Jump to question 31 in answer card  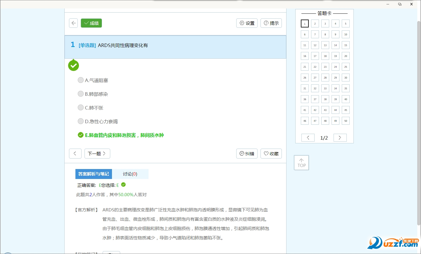tap(305, 88)
